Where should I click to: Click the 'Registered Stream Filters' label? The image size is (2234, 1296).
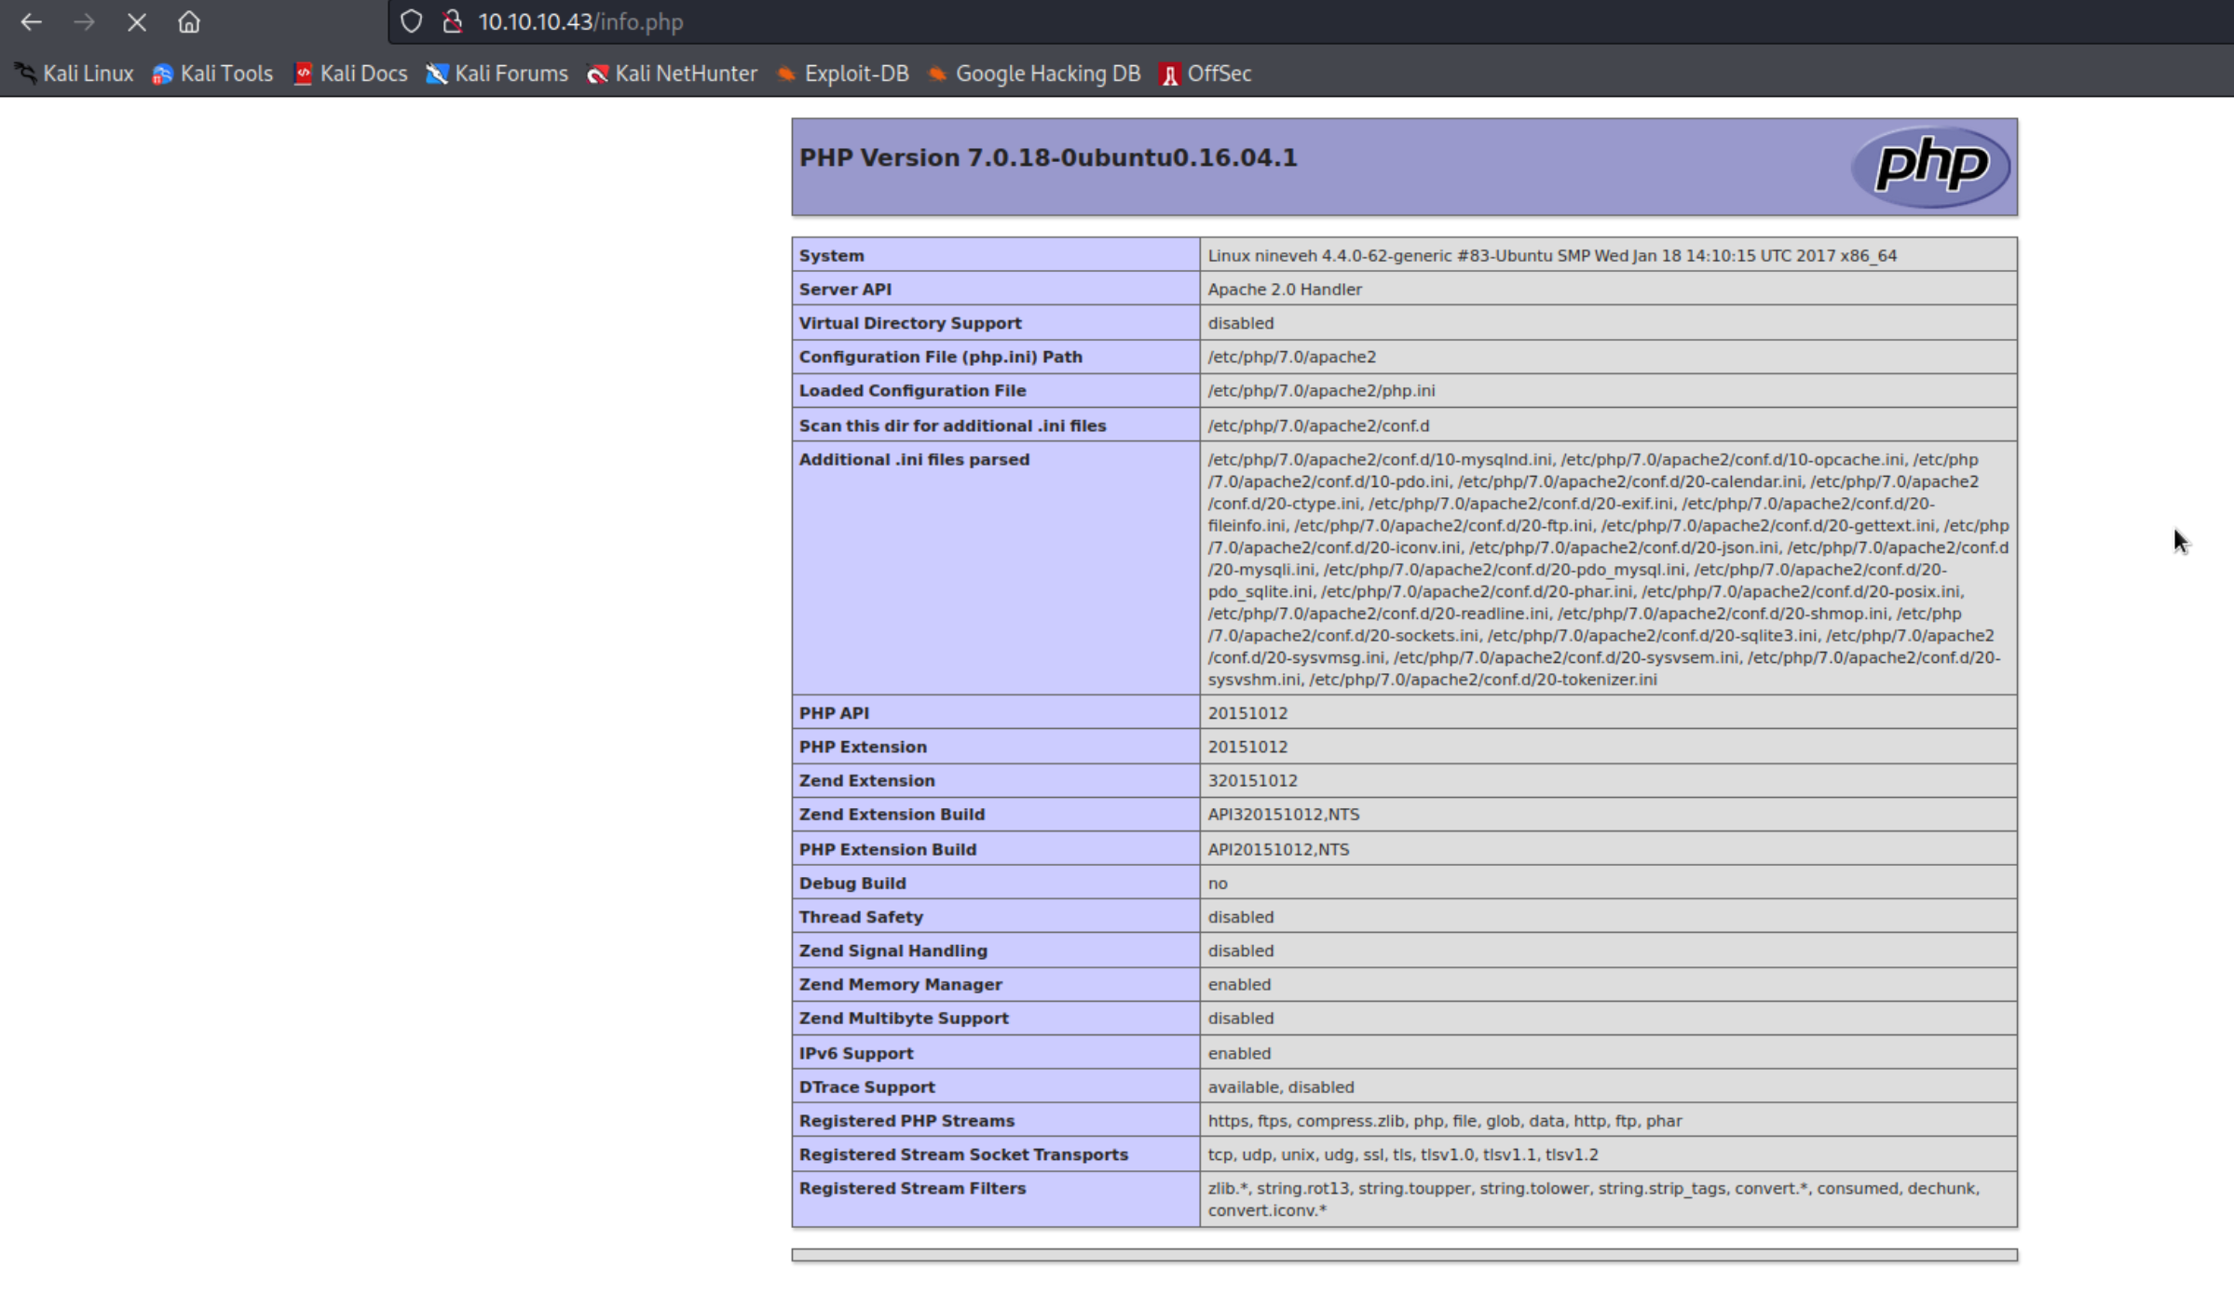click(912, 1188)
